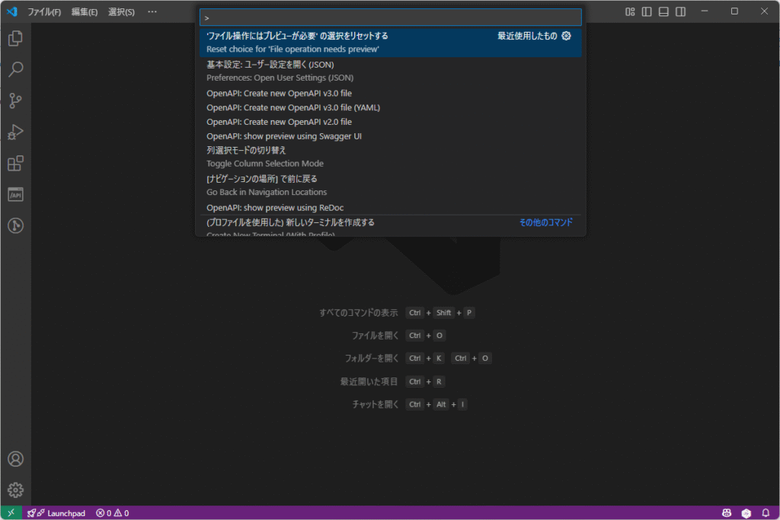Click the その他のコマンド label
This screenshot has height=520, width=780.
(545, 222)
